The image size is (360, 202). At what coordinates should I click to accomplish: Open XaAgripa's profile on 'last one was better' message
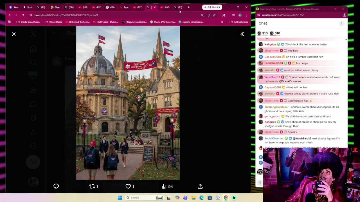click(x=270, y=44)
